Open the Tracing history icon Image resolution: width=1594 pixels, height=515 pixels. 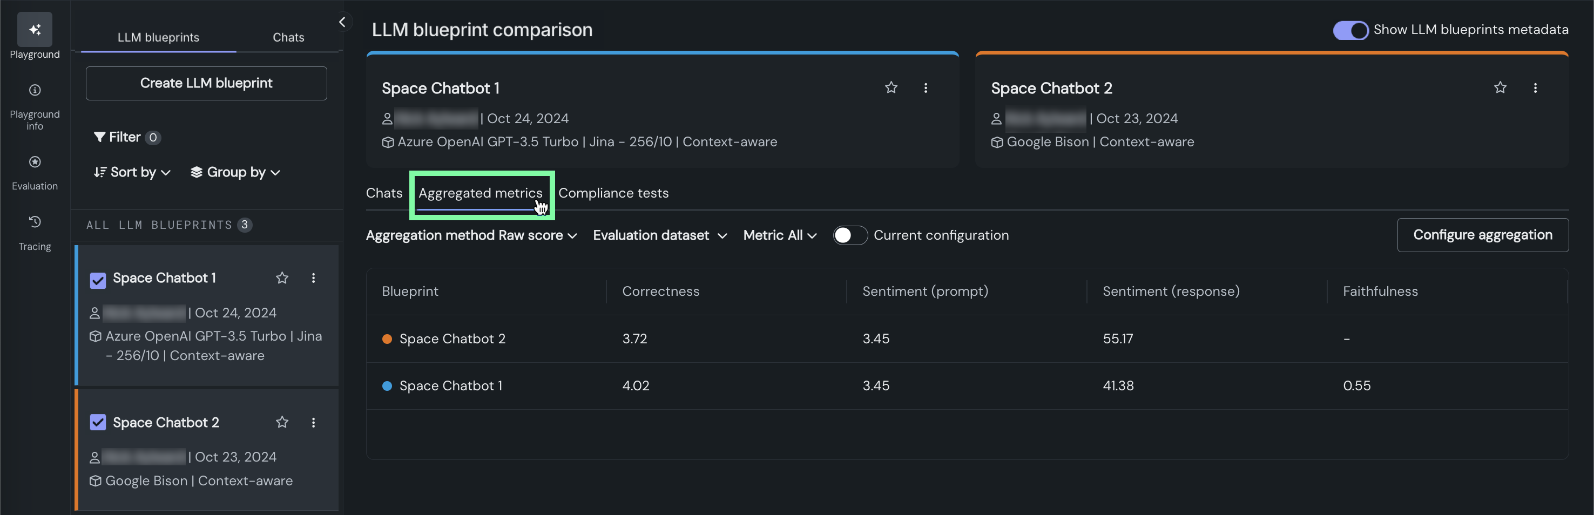click(x=35, y=221)
